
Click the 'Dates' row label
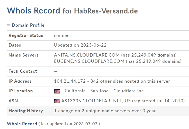[15, 45]
